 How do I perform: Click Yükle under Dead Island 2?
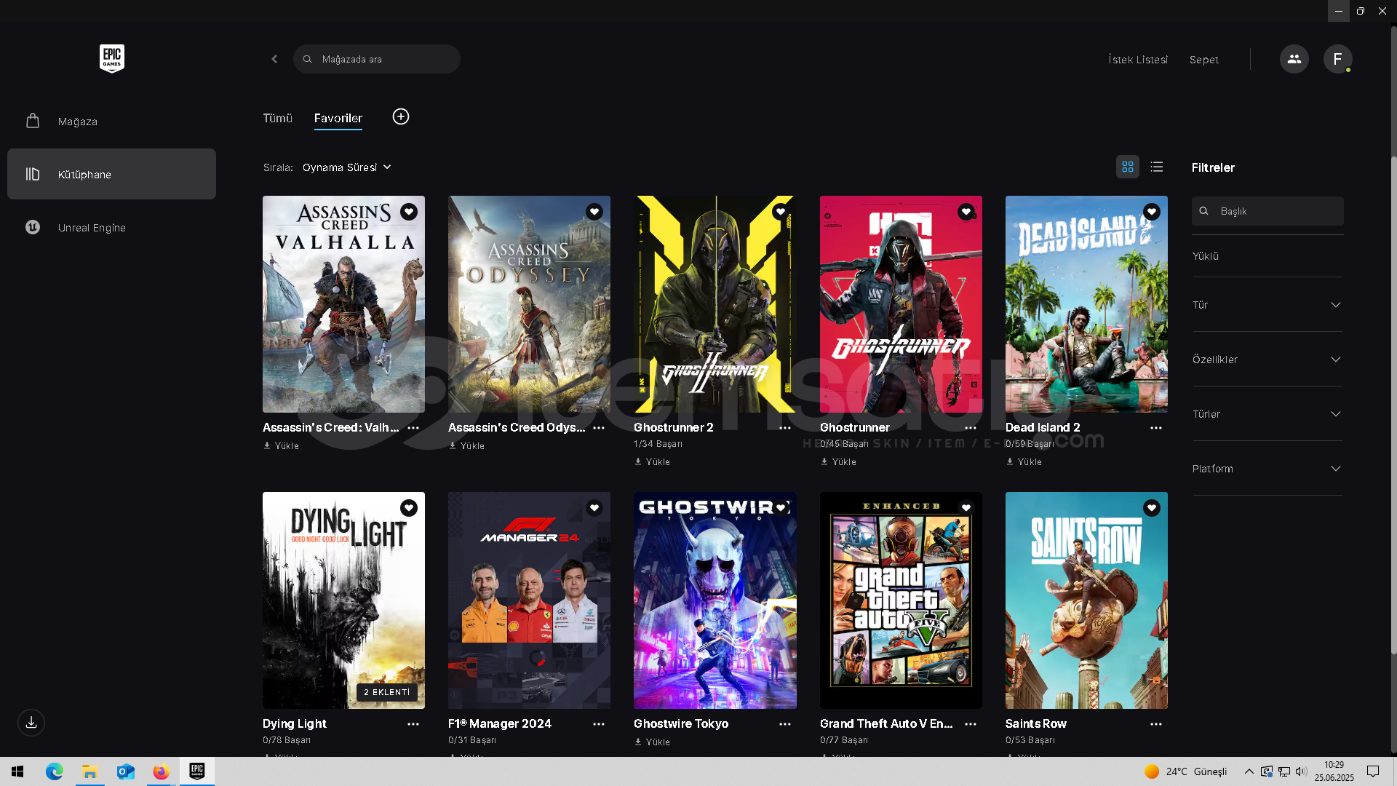click(x=1024, y=462)
